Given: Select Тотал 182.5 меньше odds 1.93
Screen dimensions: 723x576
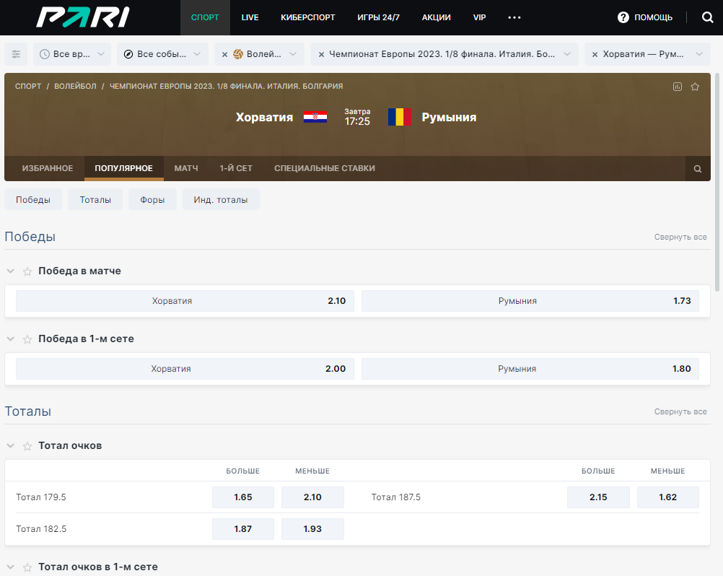Looking at the screenshot, I should point(312,529).
